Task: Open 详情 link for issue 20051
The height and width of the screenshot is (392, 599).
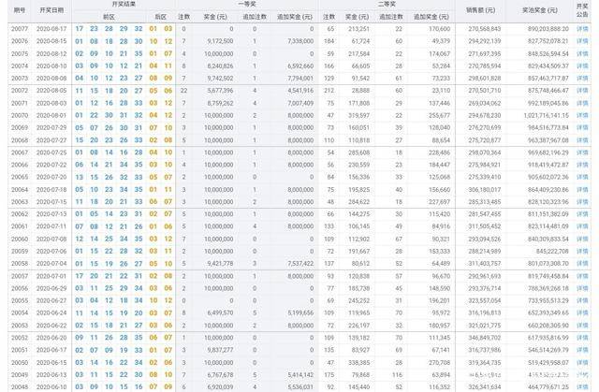Action: pos(582,350)
